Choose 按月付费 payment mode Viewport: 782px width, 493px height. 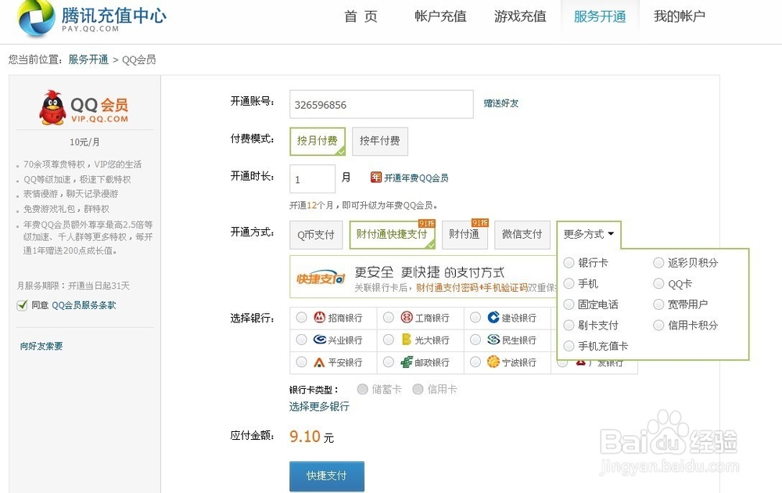[317, 141]
